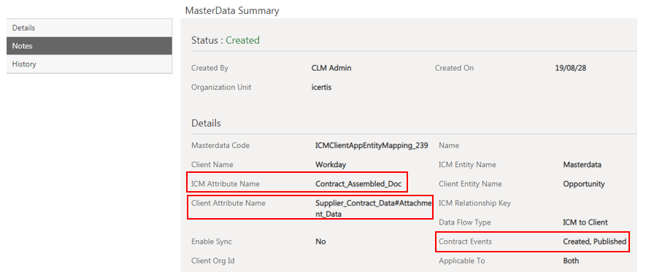
Task: Click the Opportunity client entity value
Action: coord(584,184)
